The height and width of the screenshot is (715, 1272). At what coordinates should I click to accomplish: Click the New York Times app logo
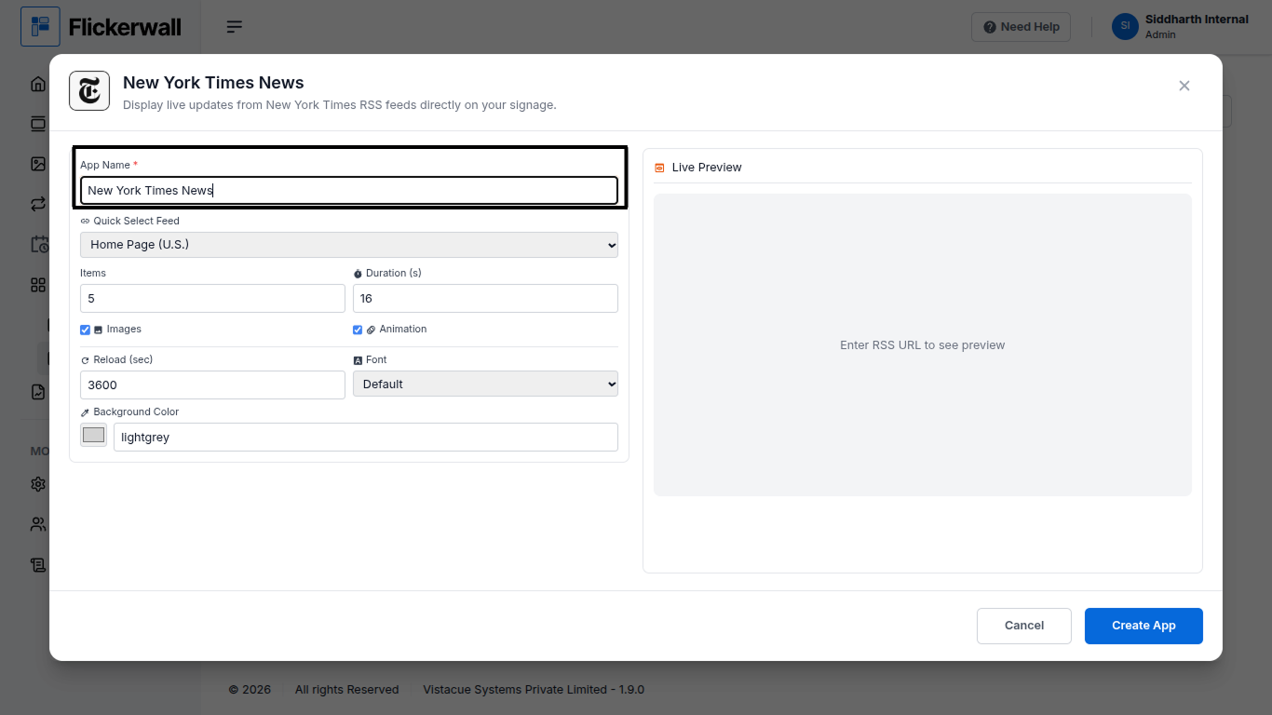coord(89,90)
